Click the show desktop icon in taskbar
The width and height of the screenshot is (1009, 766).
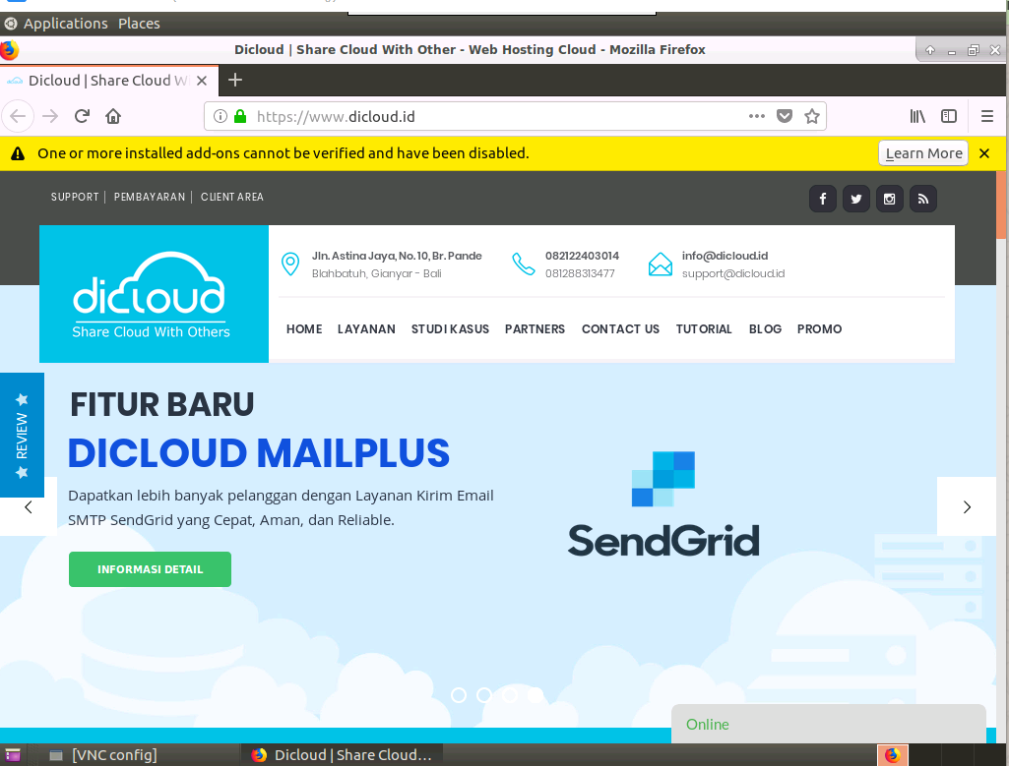tap(12, 755)
